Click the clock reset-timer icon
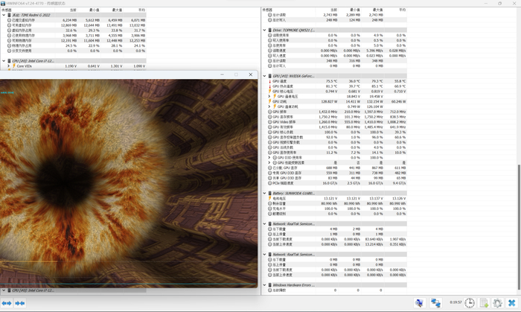The width and height of the screenshot is (521, 312). coord(470,303)
